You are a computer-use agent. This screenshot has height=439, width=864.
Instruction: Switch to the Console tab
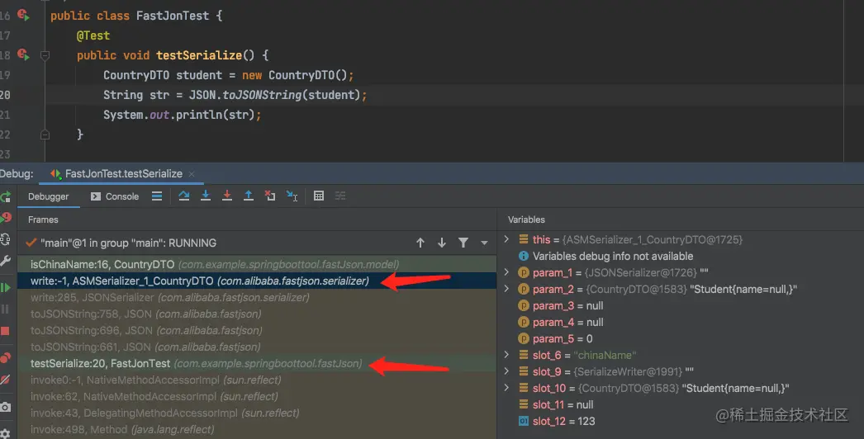115,196
